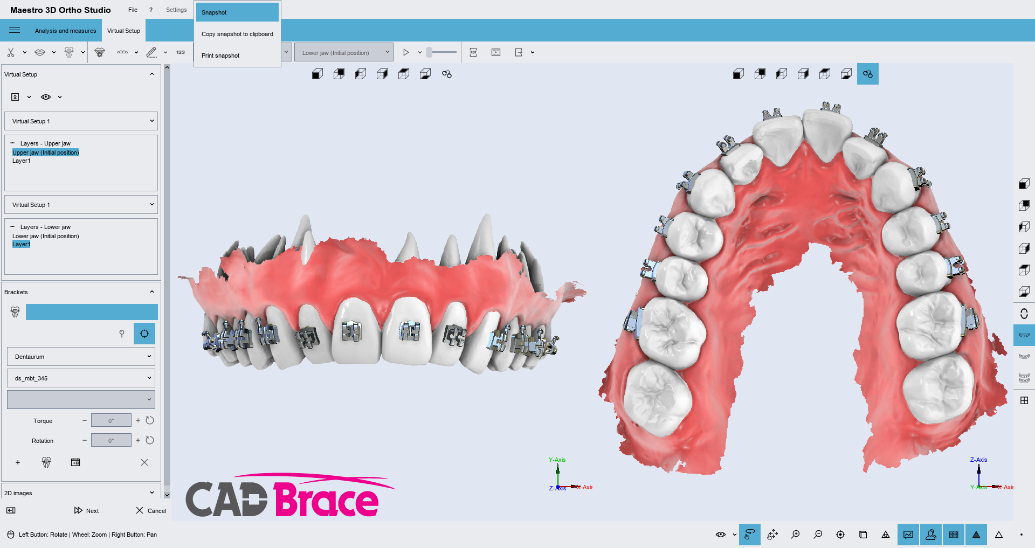Click the Next button
1035x548 pixels.
click(x=87, y=510)
